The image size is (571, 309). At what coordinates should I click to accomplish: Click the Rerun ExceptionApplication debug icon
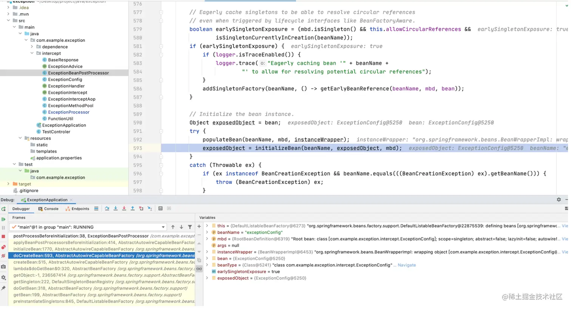point(3,209)
